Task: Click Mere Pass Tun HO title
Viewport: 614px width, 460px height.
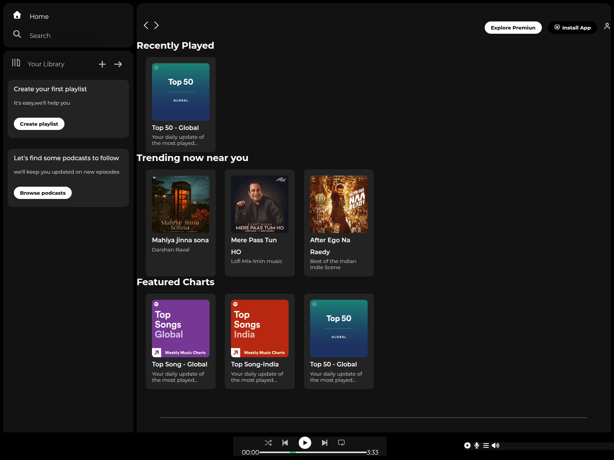Action: click(x=254, y=246)
